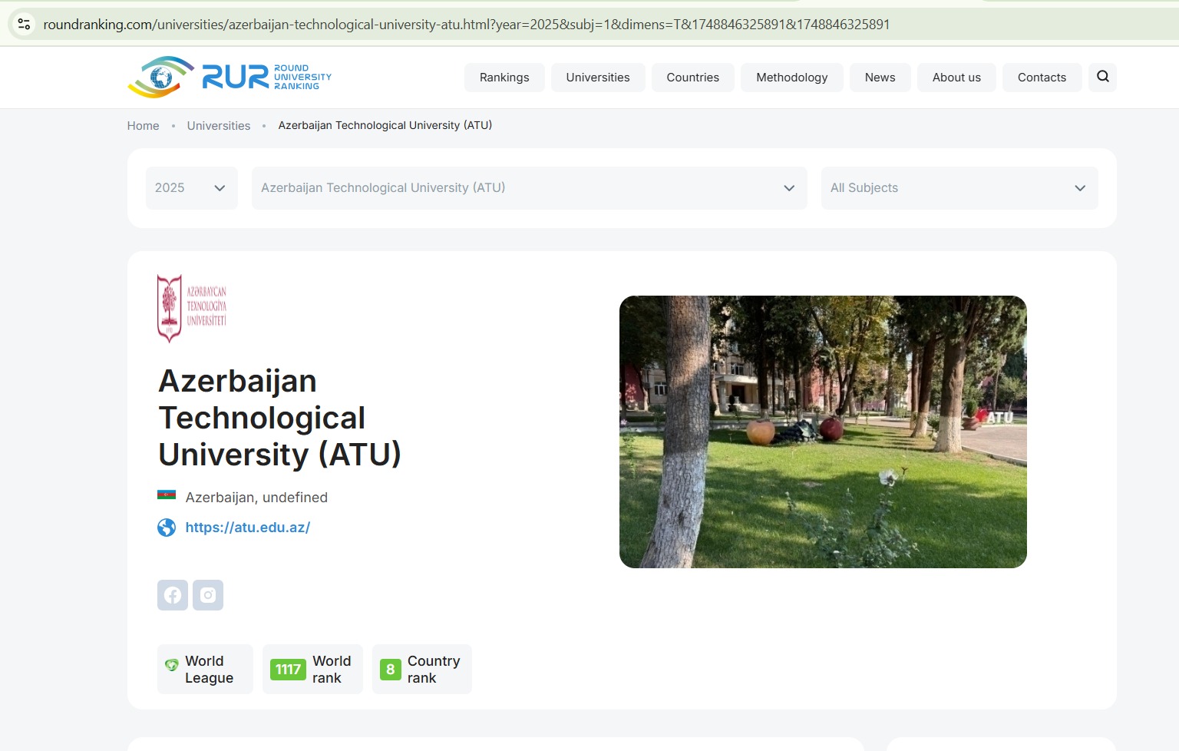1179x751 pixels.
Task: Click the 'Country rank' label
Action: click(434, 670)
